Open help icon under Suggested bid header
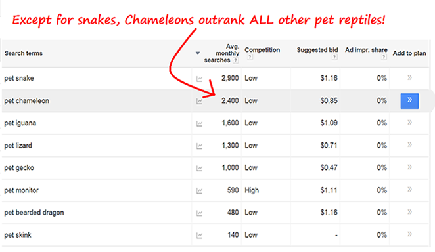 tap(334, 57)
